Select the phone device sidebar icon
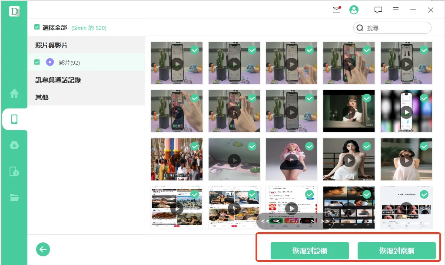445x265 pixels. coord(14,119)
